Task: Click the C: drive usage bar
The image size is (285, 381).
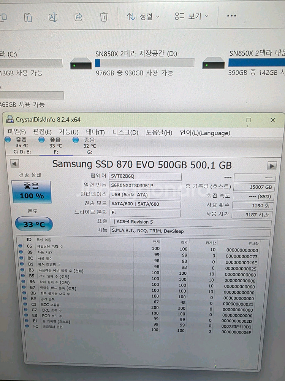Action: 31,63
